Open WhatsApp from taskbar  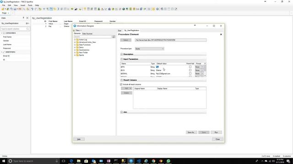tap(168, 161)
